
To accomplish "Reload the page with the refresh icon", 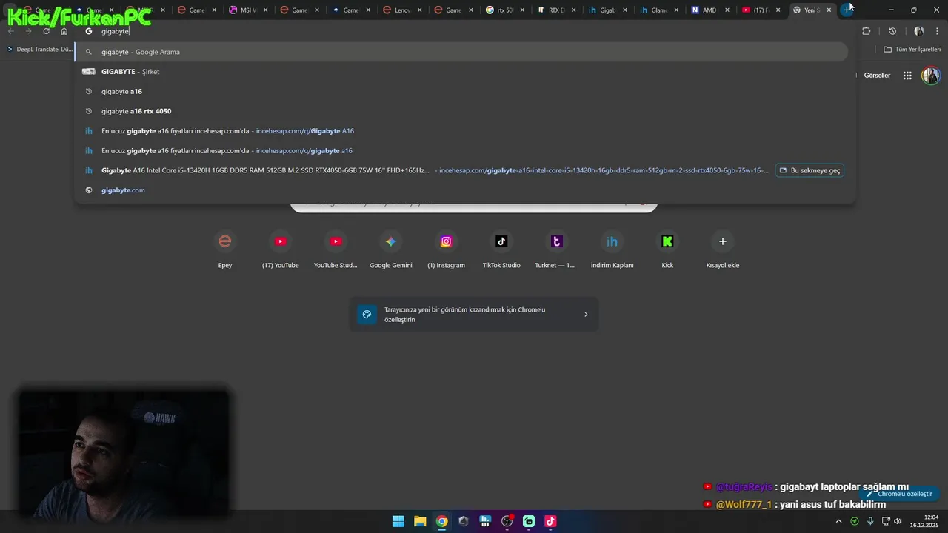I will pos(46,31).
